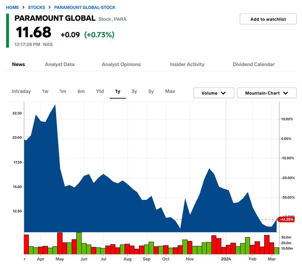
Task: Click the 22.50 price axis label
Action: pos(17,113)
